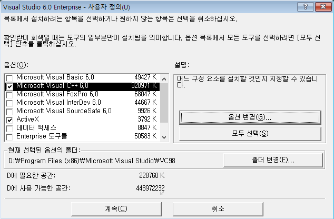This screenshot has height=219, width=334.
Task: Enable Microsoft Visual FoxPro 6.0 checkbox
Action: click(9, 95)
